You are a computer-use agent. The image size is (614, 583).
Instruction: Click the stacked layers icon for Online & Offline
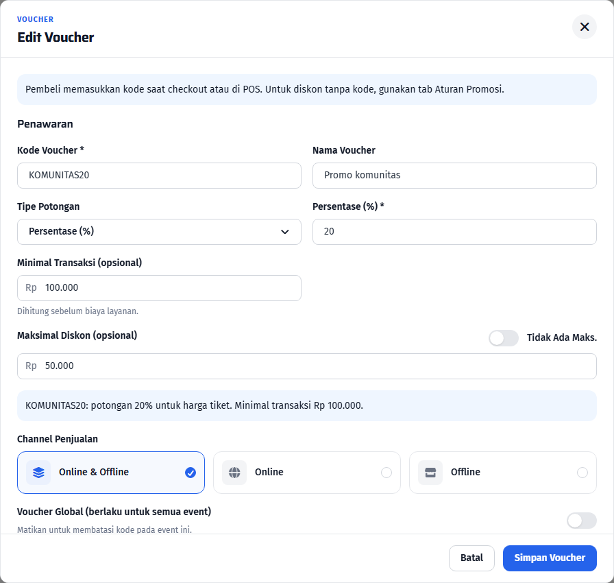(38, 473)
